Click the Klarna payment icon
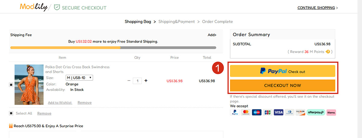The width and height of the screenshot is (362, 138). (331, 112)
